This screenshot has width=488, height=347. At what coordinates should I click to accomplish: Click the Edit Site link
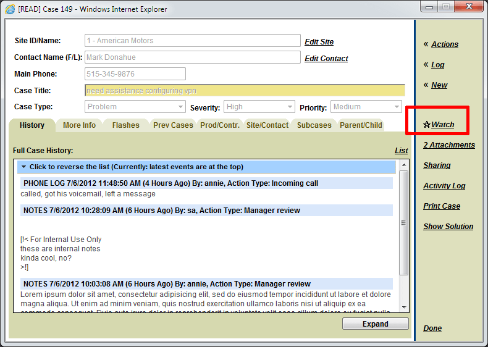point(319,42)
